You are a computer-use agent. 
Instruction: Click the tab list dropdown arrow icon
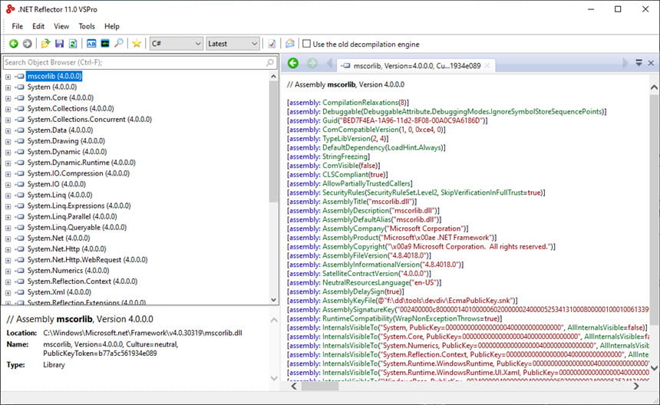pyautogui.click(x=639, y=63)
